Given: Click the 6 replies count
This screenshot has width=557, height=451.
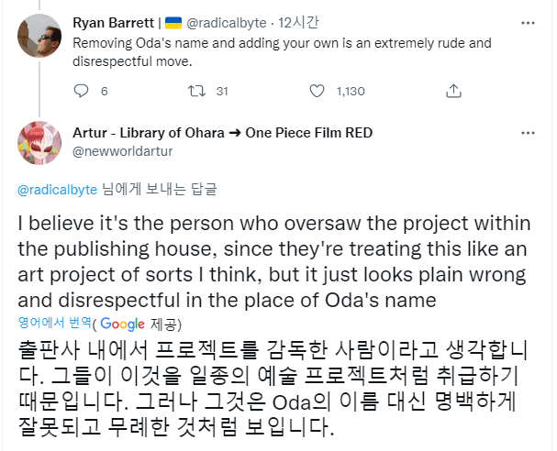Looking at the screenshot, I should pos(104,91).
